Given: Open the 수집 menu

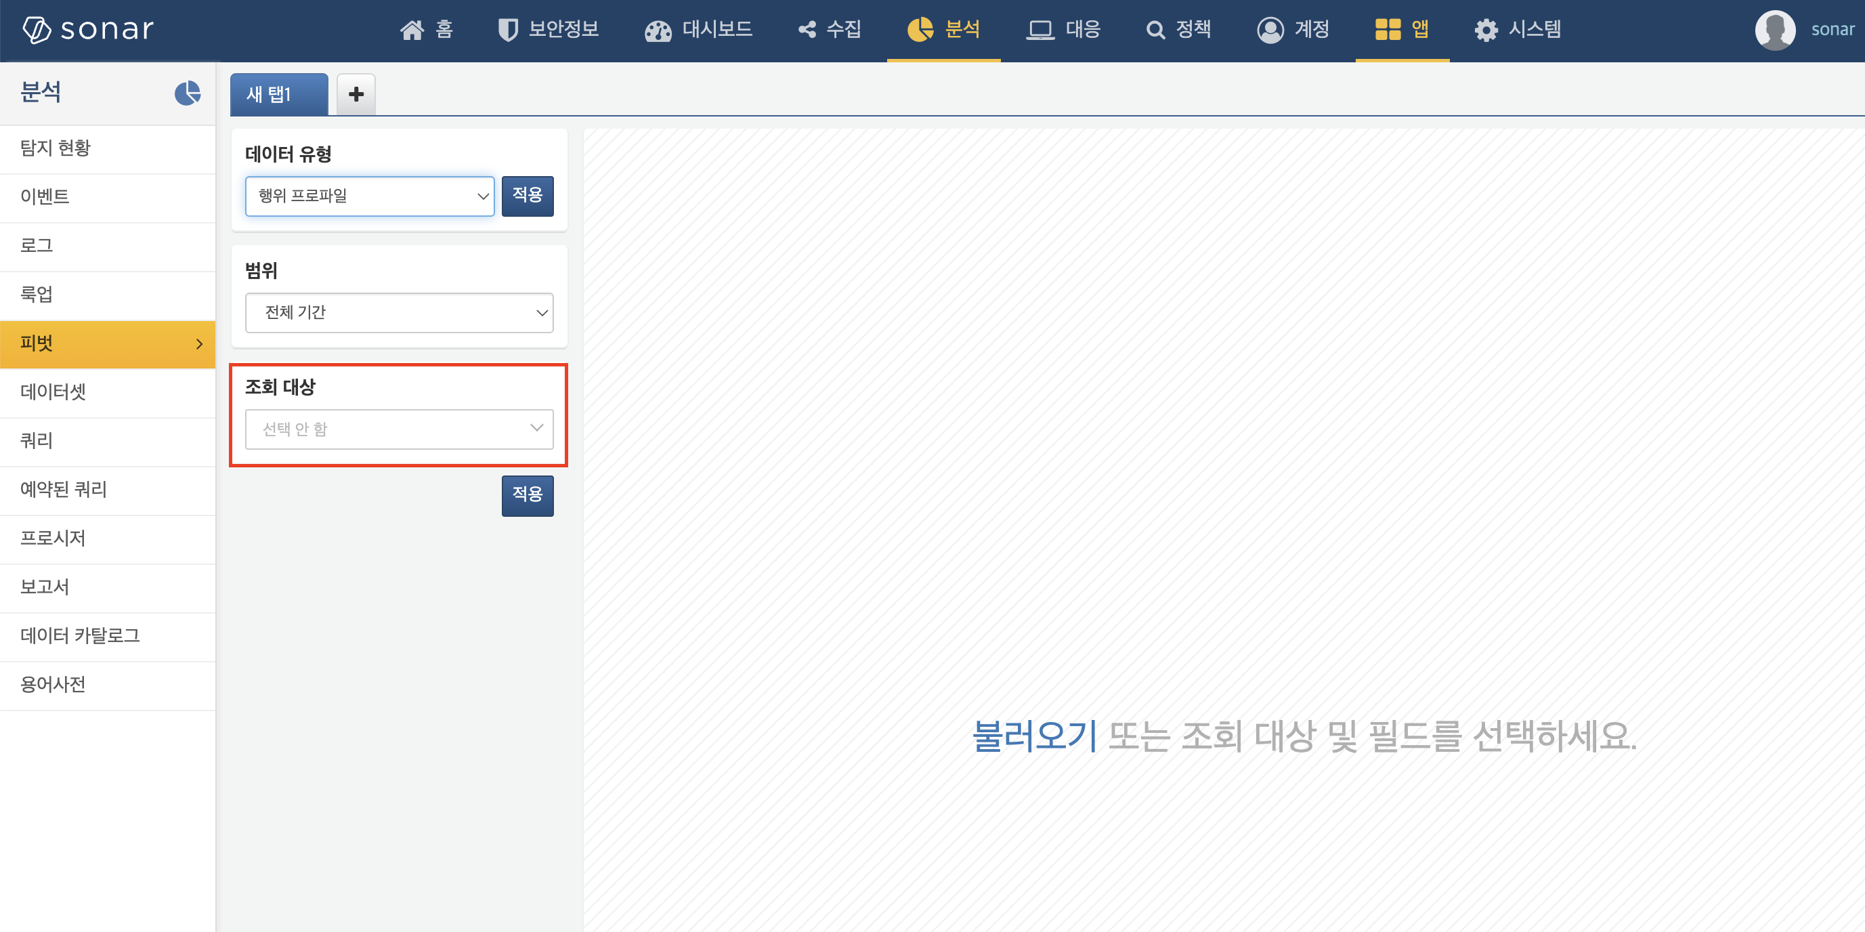Looking at the screenshot, I should 844,29.
